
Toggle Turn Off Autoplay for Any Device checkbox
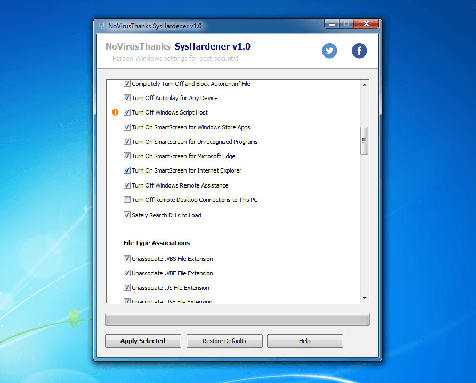pyautogui.click(x=127, y=97)
